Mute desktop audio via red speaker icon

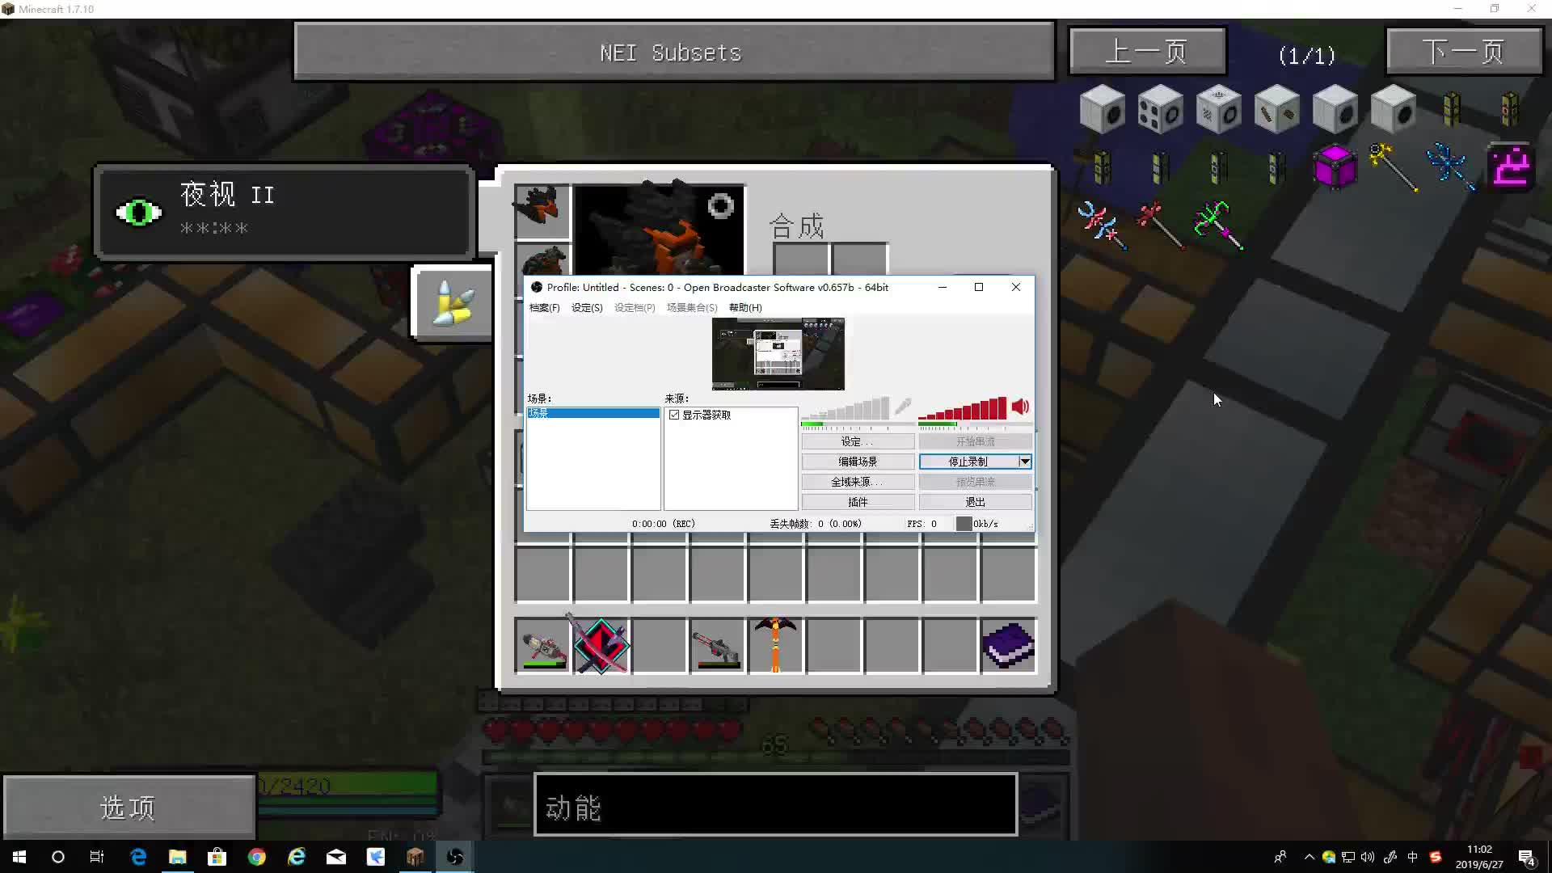pos(1020,407)
